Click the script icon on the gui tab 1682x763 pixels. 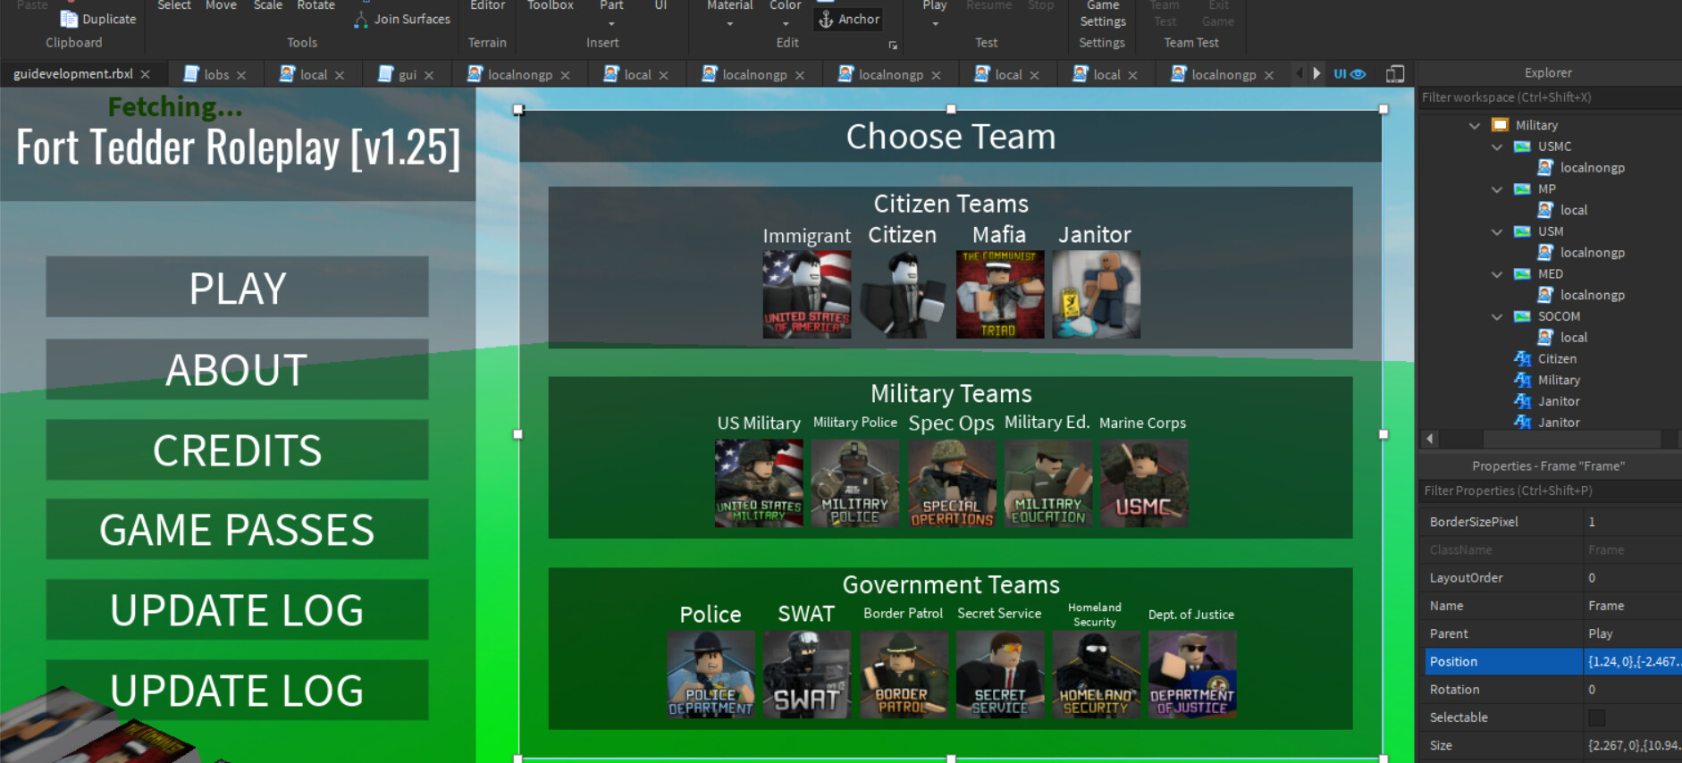pyautogui.click(x=385, y=74)
